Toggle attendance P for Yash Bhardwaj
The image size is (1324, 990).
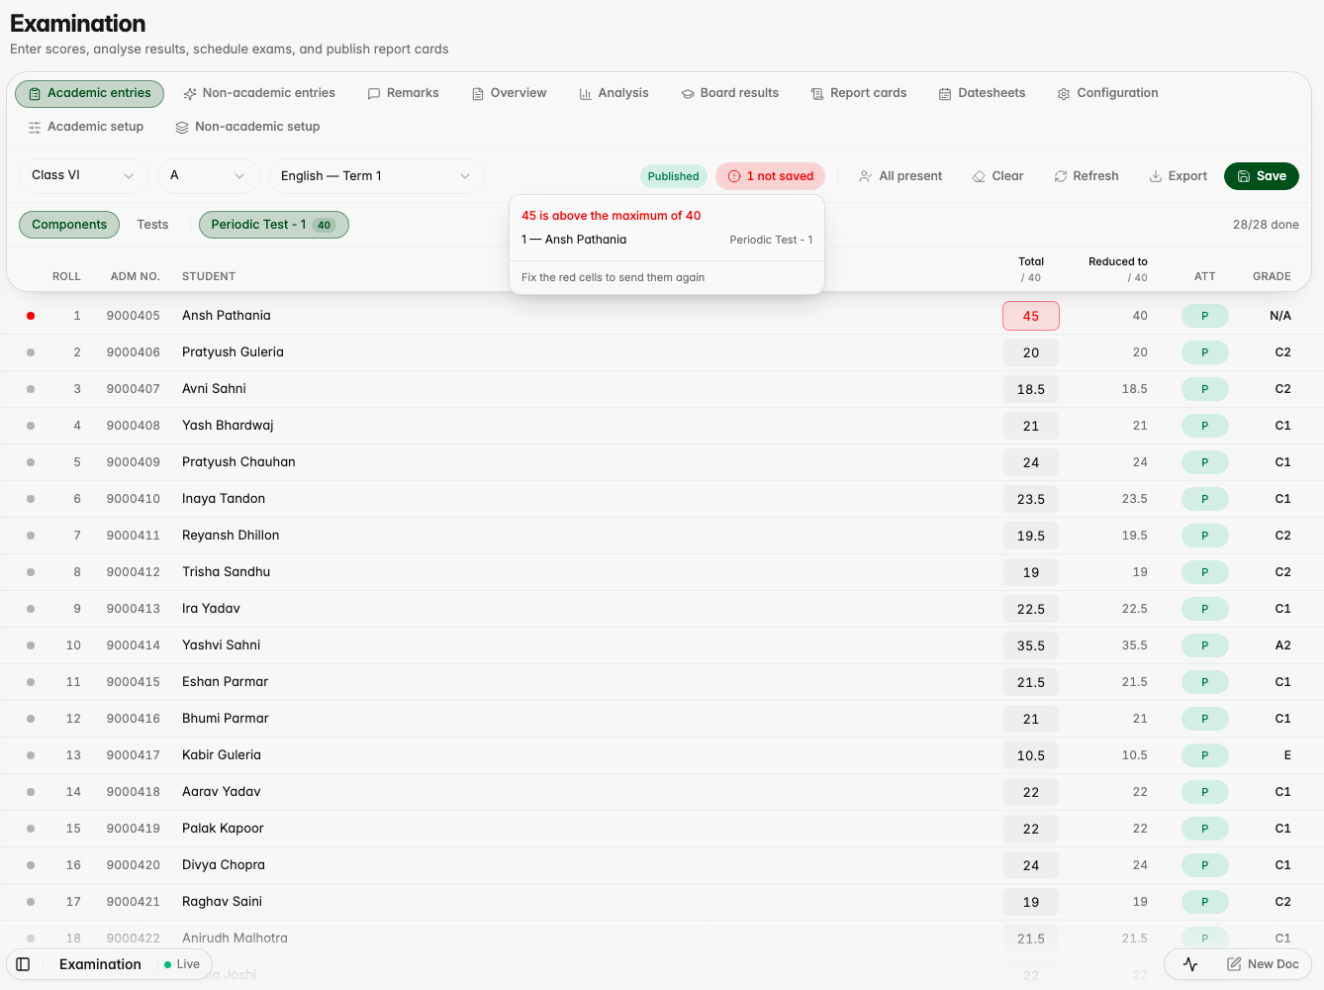coord(1205,426)
